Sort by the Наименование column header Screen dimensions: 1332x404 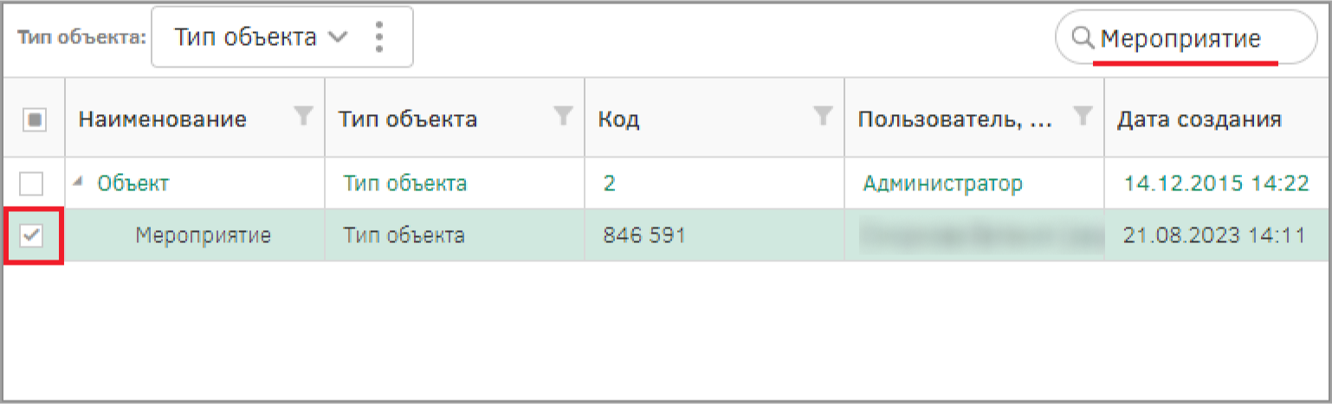(x=162, y=119)
